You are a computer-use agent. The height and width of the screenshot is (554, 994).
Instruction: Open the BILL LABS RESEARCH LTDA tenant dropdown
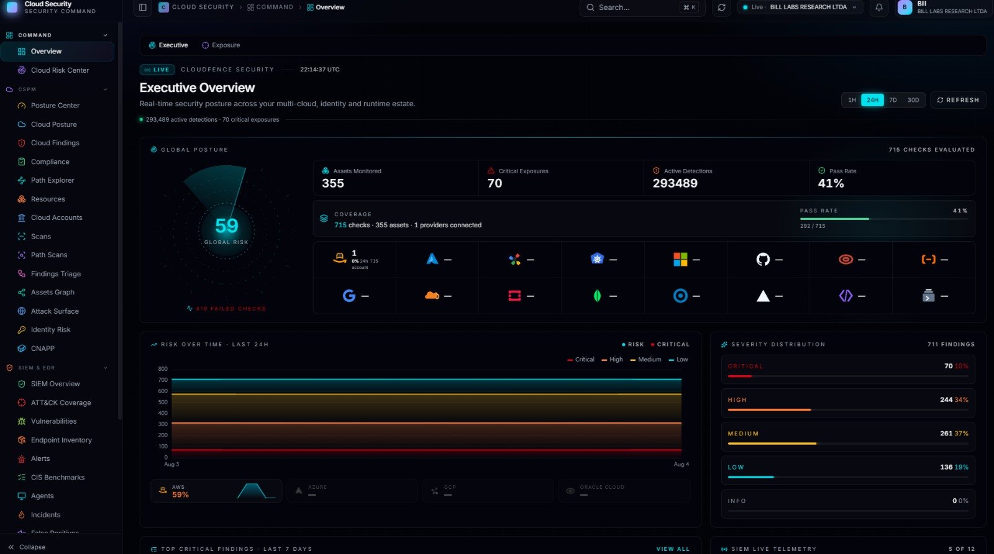tap(800, 7)
